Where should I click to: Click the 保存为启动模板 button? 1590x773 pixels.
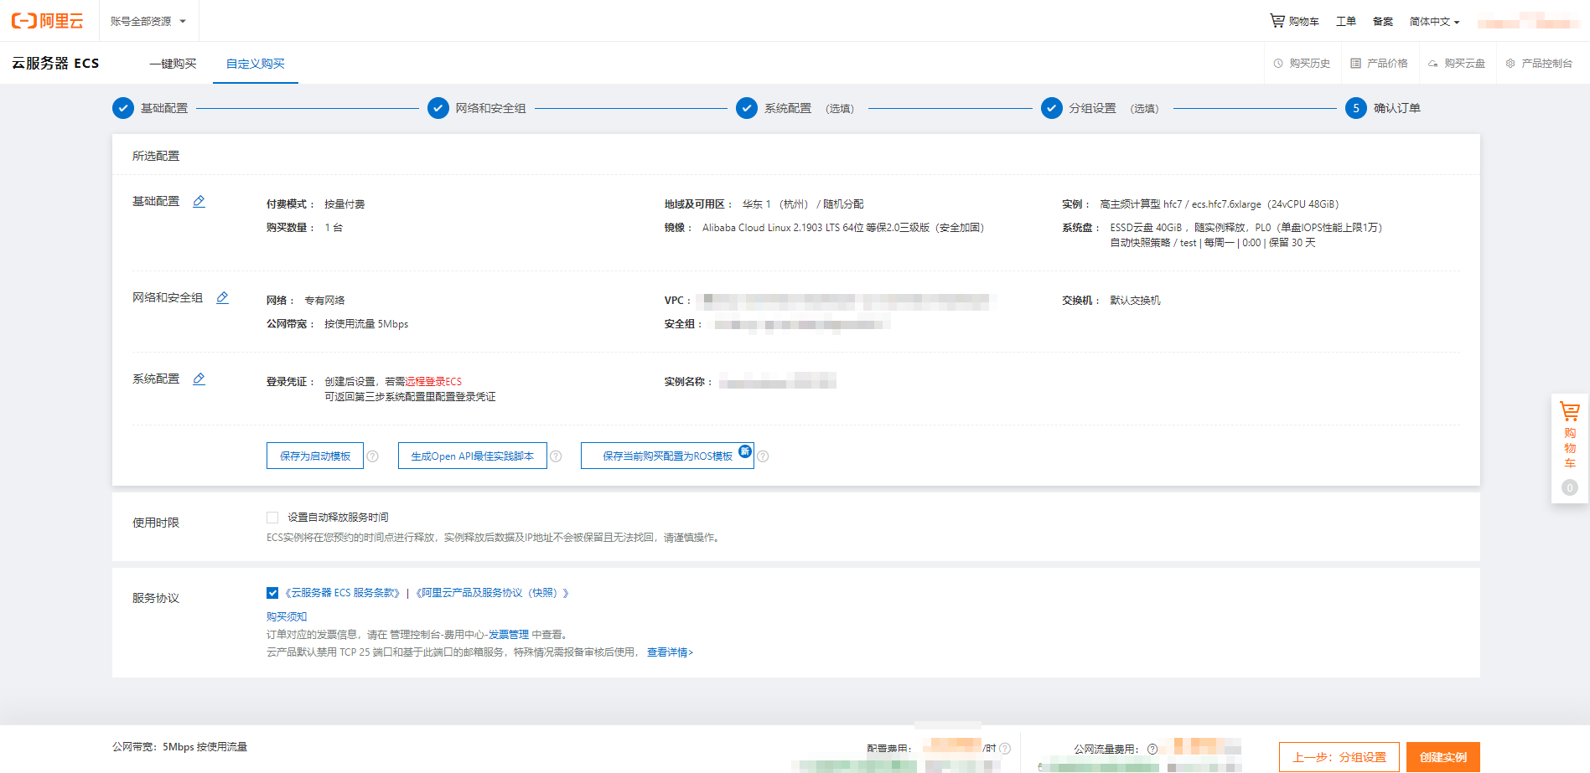pos(315,455)
